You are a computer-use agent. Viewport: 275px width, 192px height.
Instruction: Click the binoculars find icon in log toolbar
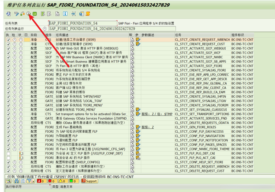click(16, 181)
